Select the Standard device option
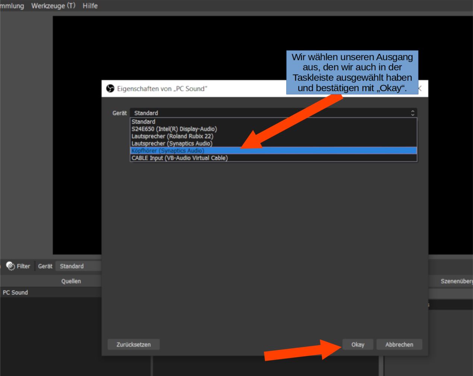Screen dimensions: 473x376 (x=144, y=122)
